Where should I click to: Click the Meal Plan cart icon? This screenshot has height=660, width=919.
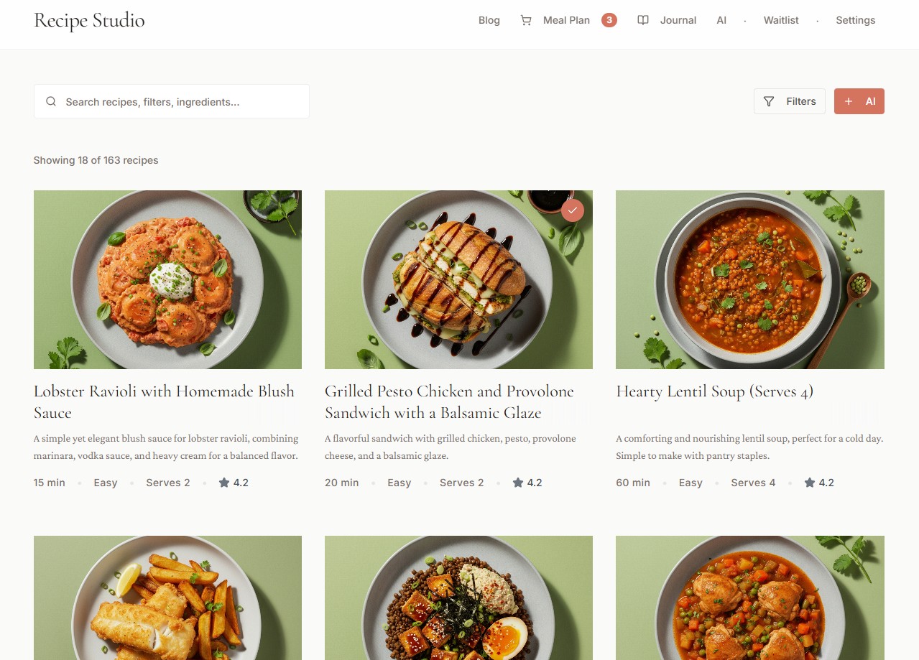pyautogui.click(x=527, y=20)
